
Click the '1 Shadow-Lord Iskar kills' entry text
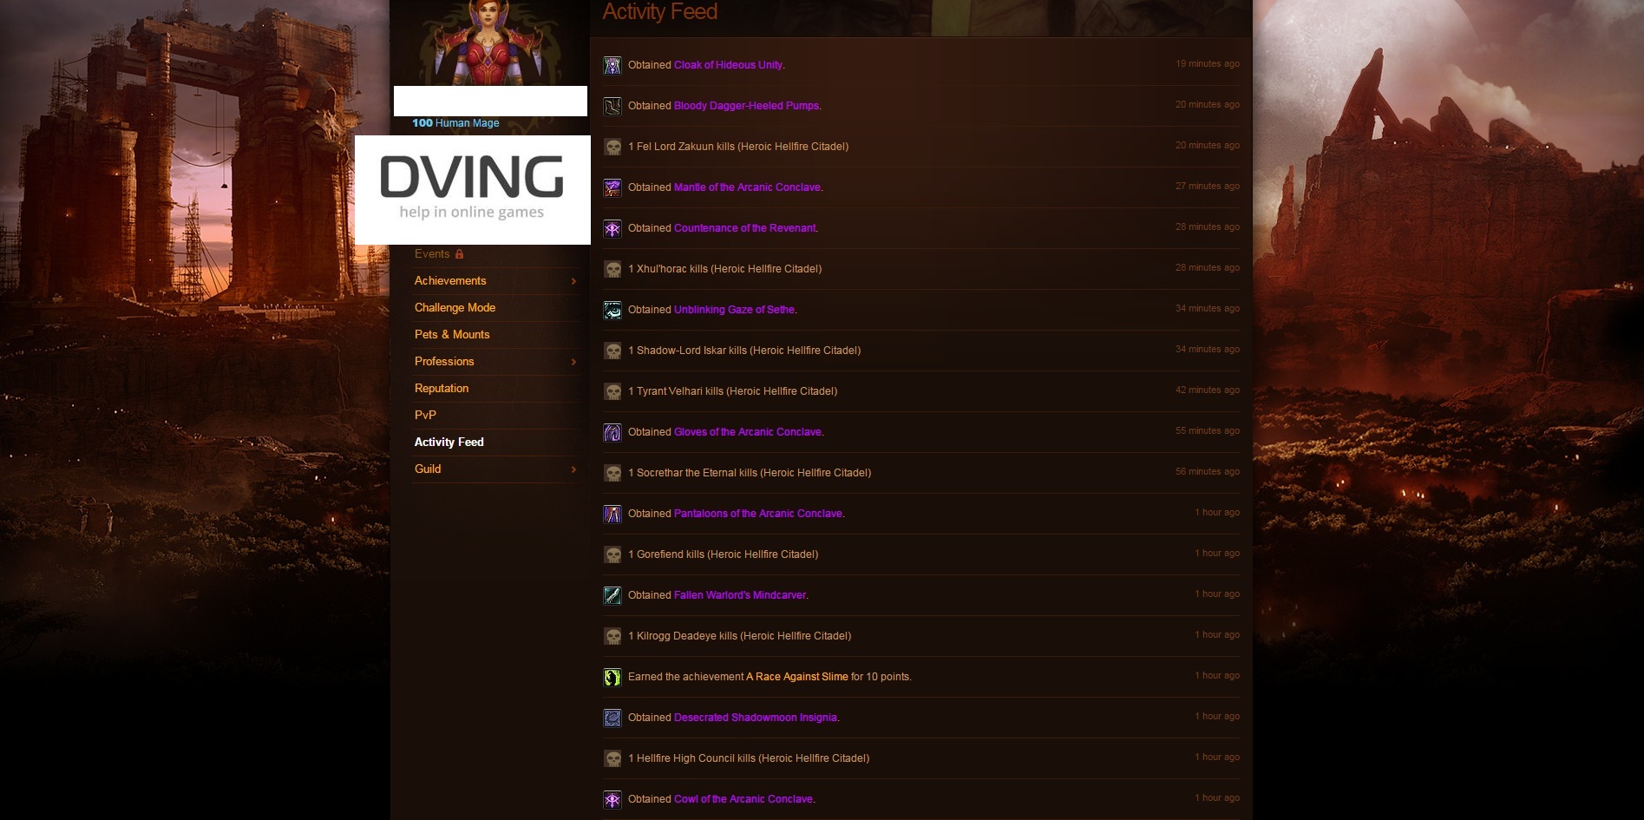(x=744, y=351)
